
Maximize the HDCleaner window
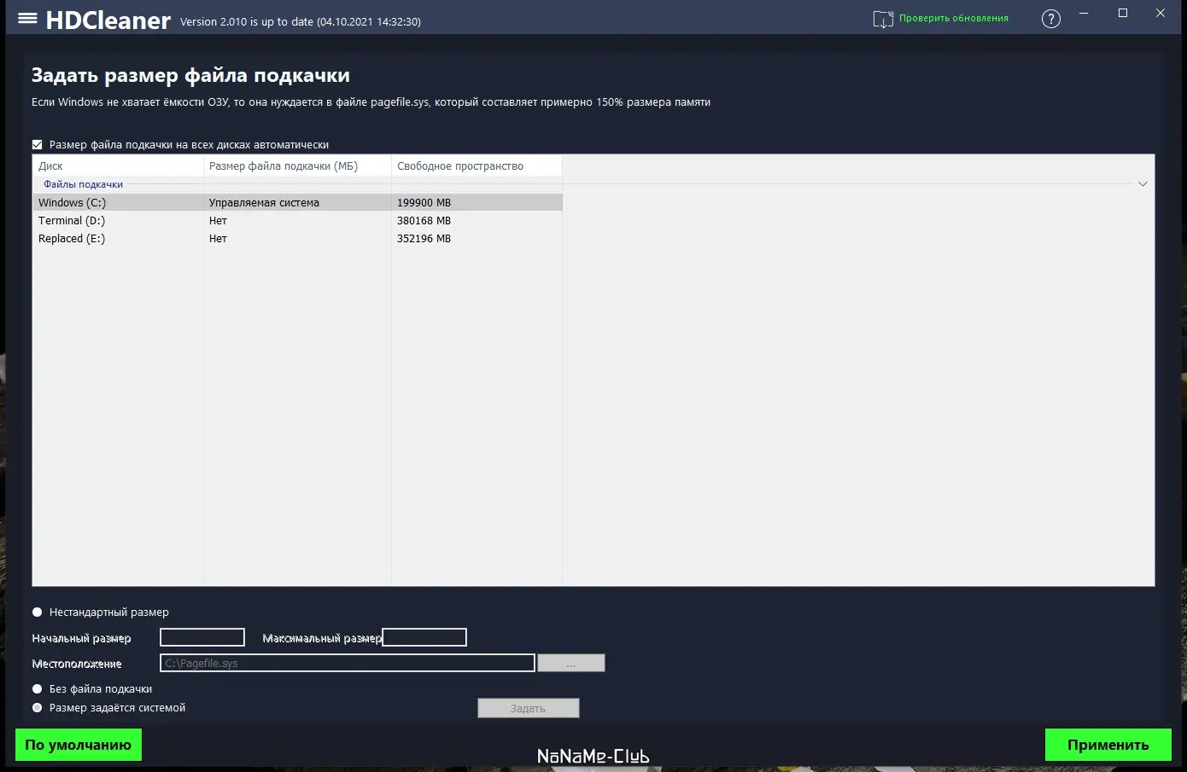pos(1123,14)
